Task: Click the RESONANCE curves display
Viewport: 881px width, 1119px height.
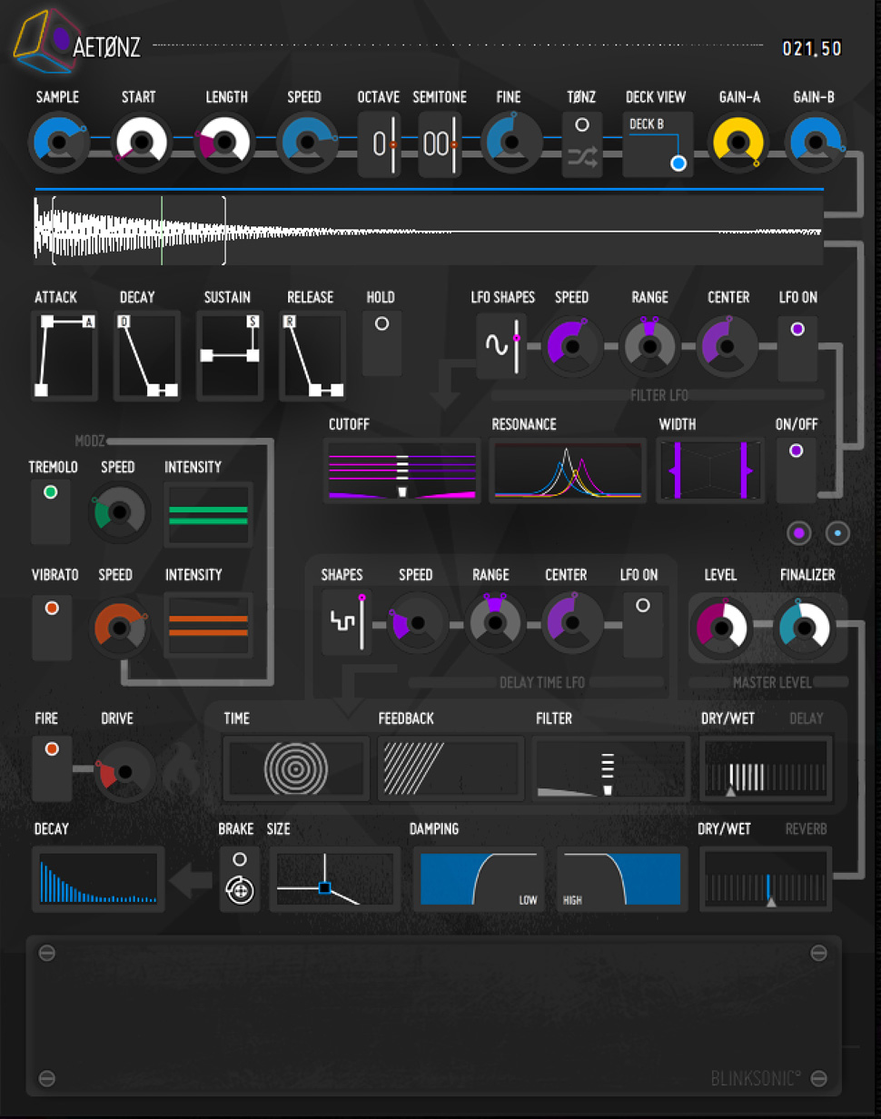Action: 567,470
